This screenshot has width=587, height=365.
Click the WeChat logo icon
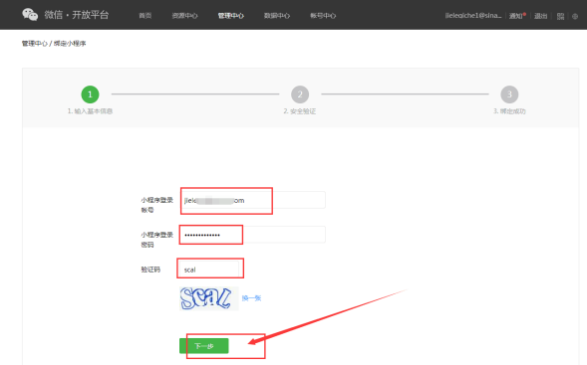[x=30, y=15]
